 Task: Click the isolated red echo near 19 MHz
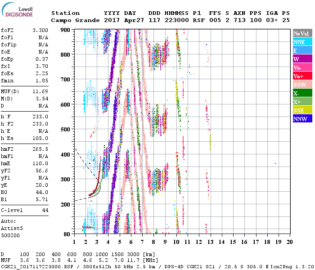point(275,163)
